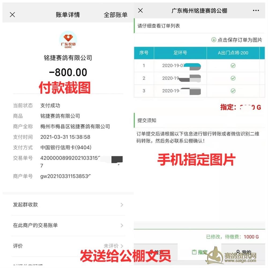Select 梅州市梅县区铭捷赛鸽有限公司 merchant name text
The width and height of the screenshot is (268, 268).
(75, 126)
